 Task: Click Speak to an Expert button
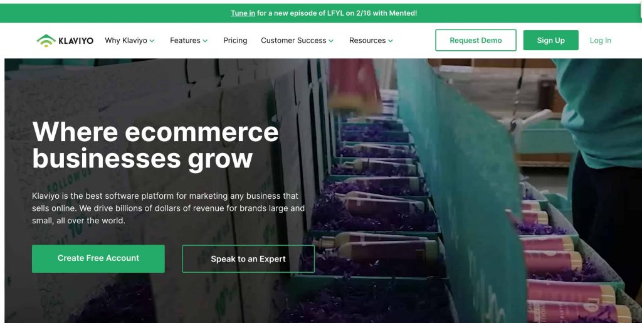(x=248, y=259)
